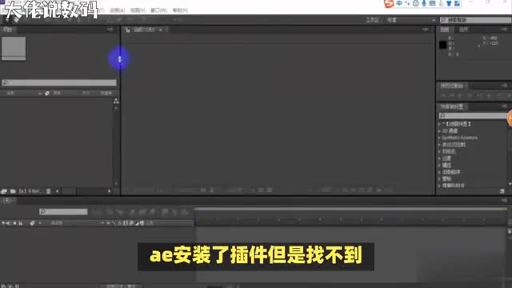512x288 pixels.
Task: Click the timeline audio column icon
Action: (9, 223)
